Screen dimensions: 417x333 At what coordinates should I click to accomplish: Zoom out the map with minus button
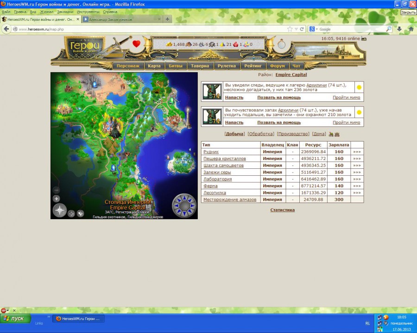tap(56, 190)
